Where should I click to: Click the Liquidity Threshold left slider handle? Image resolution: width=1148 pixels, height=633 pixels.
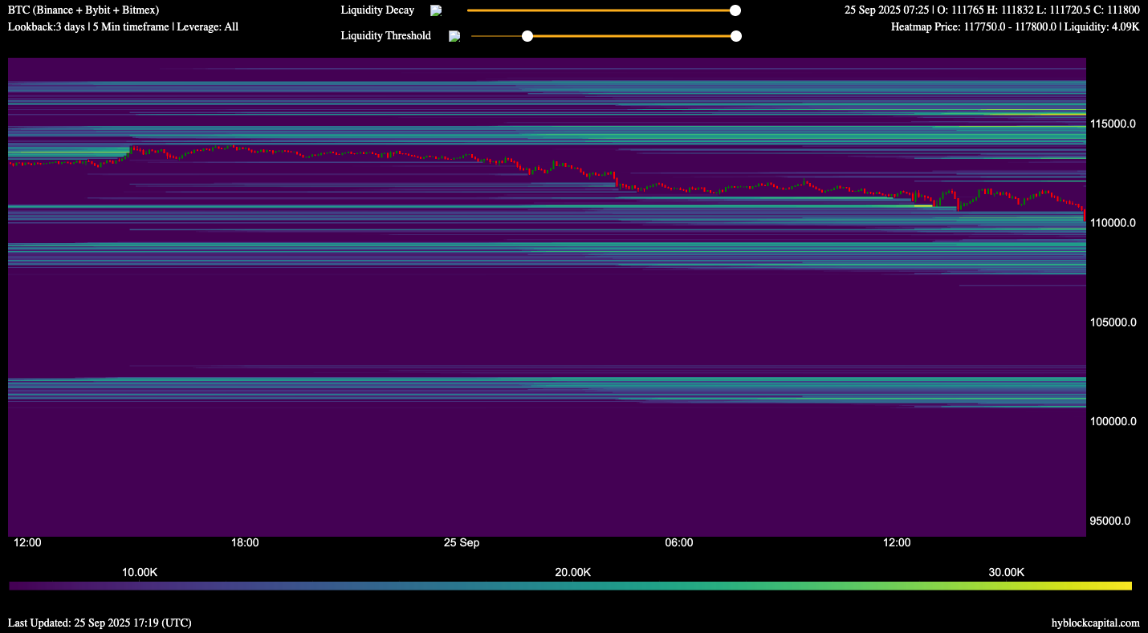click(527, 35)
